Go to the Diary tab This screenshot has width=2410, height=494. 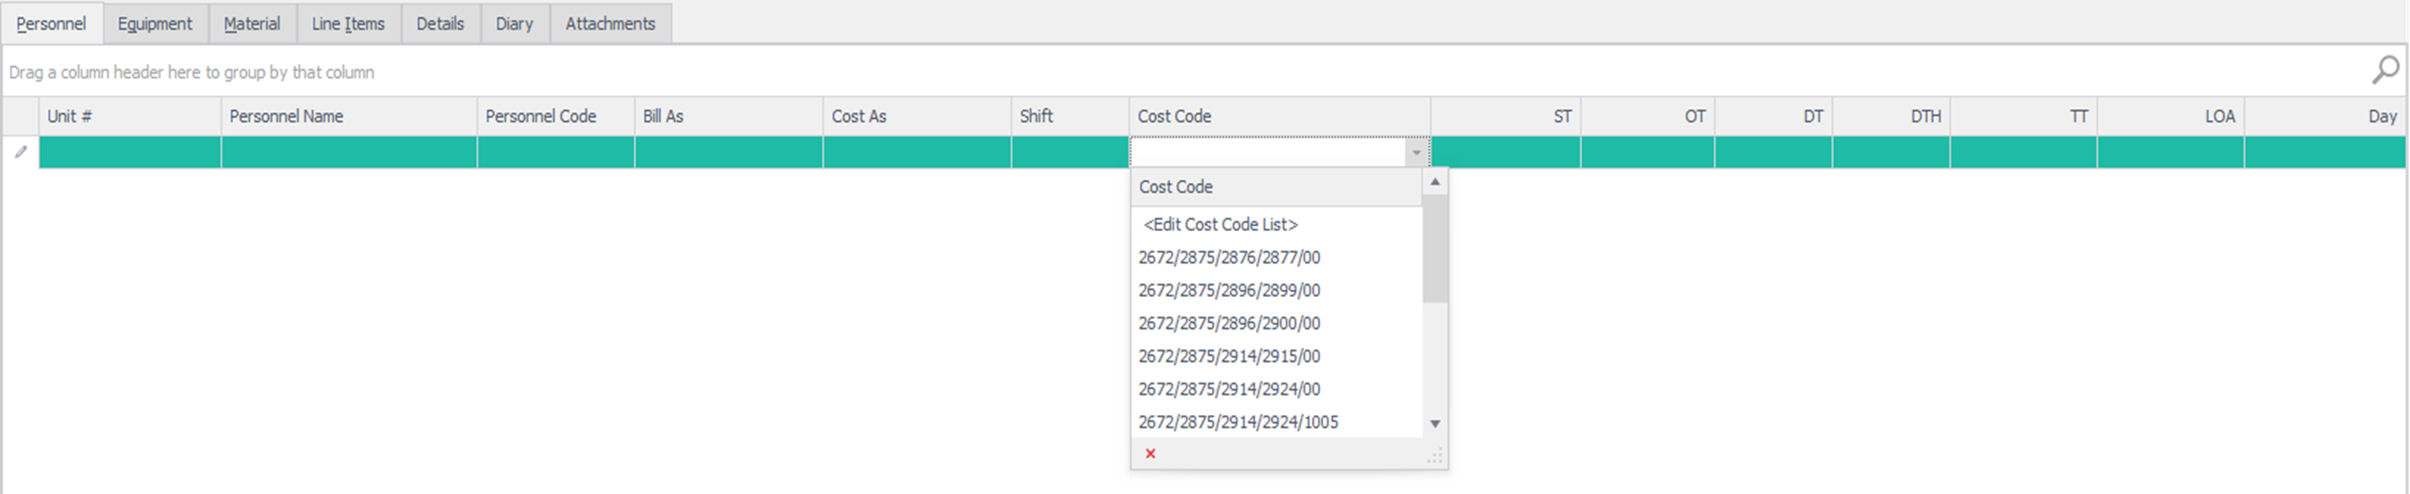[514, 24]
